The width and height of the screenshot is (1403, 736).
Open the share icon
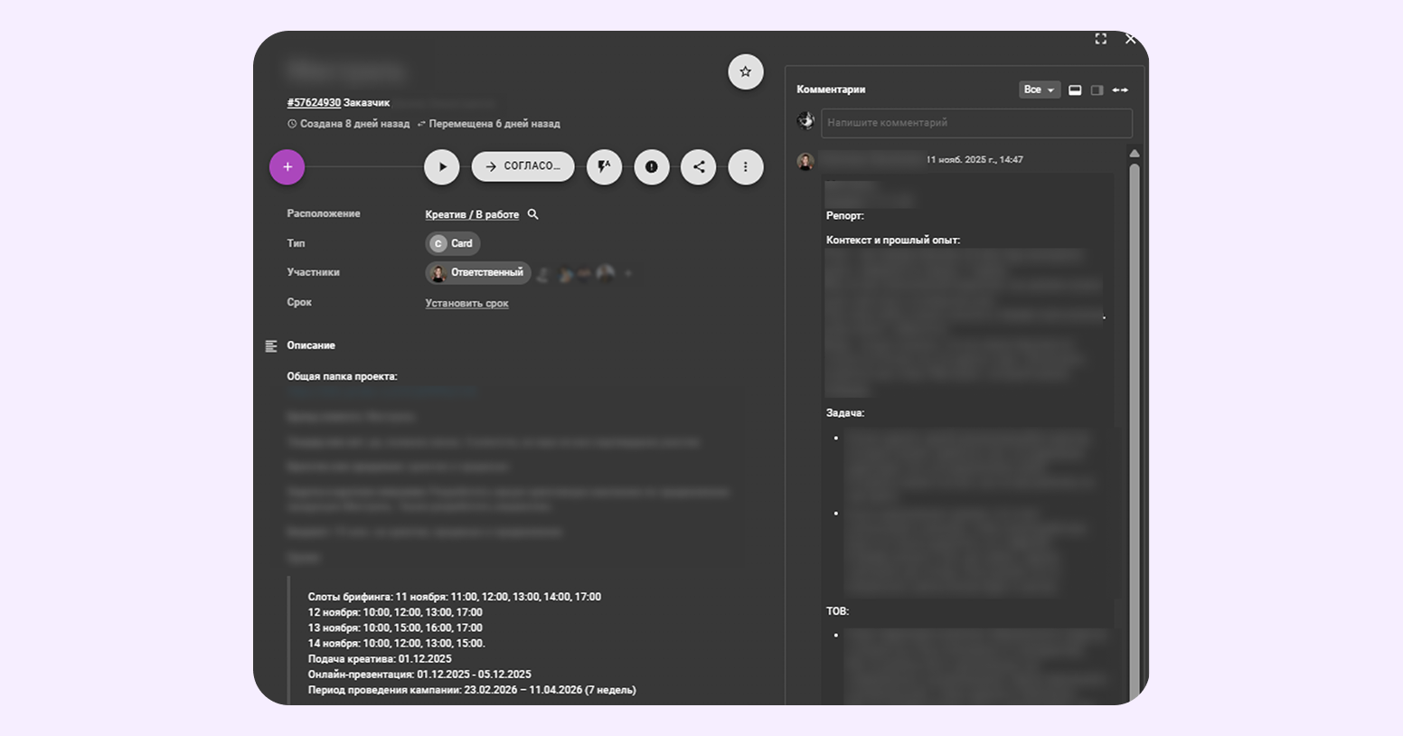698,167
